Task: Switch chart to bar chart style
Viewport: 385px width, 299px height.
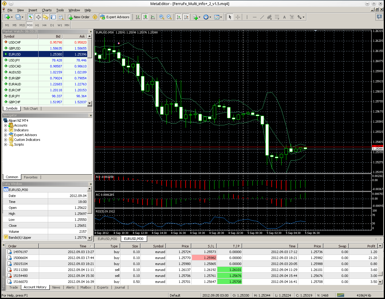Action: pos(137,17)
